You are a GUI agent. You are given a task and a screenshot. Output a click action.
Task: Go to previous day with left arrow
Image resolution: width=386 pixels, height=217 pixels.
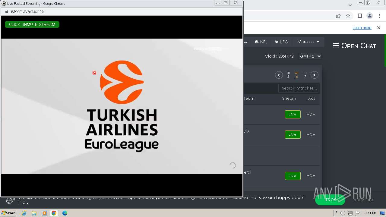click(x=279, y=75)
